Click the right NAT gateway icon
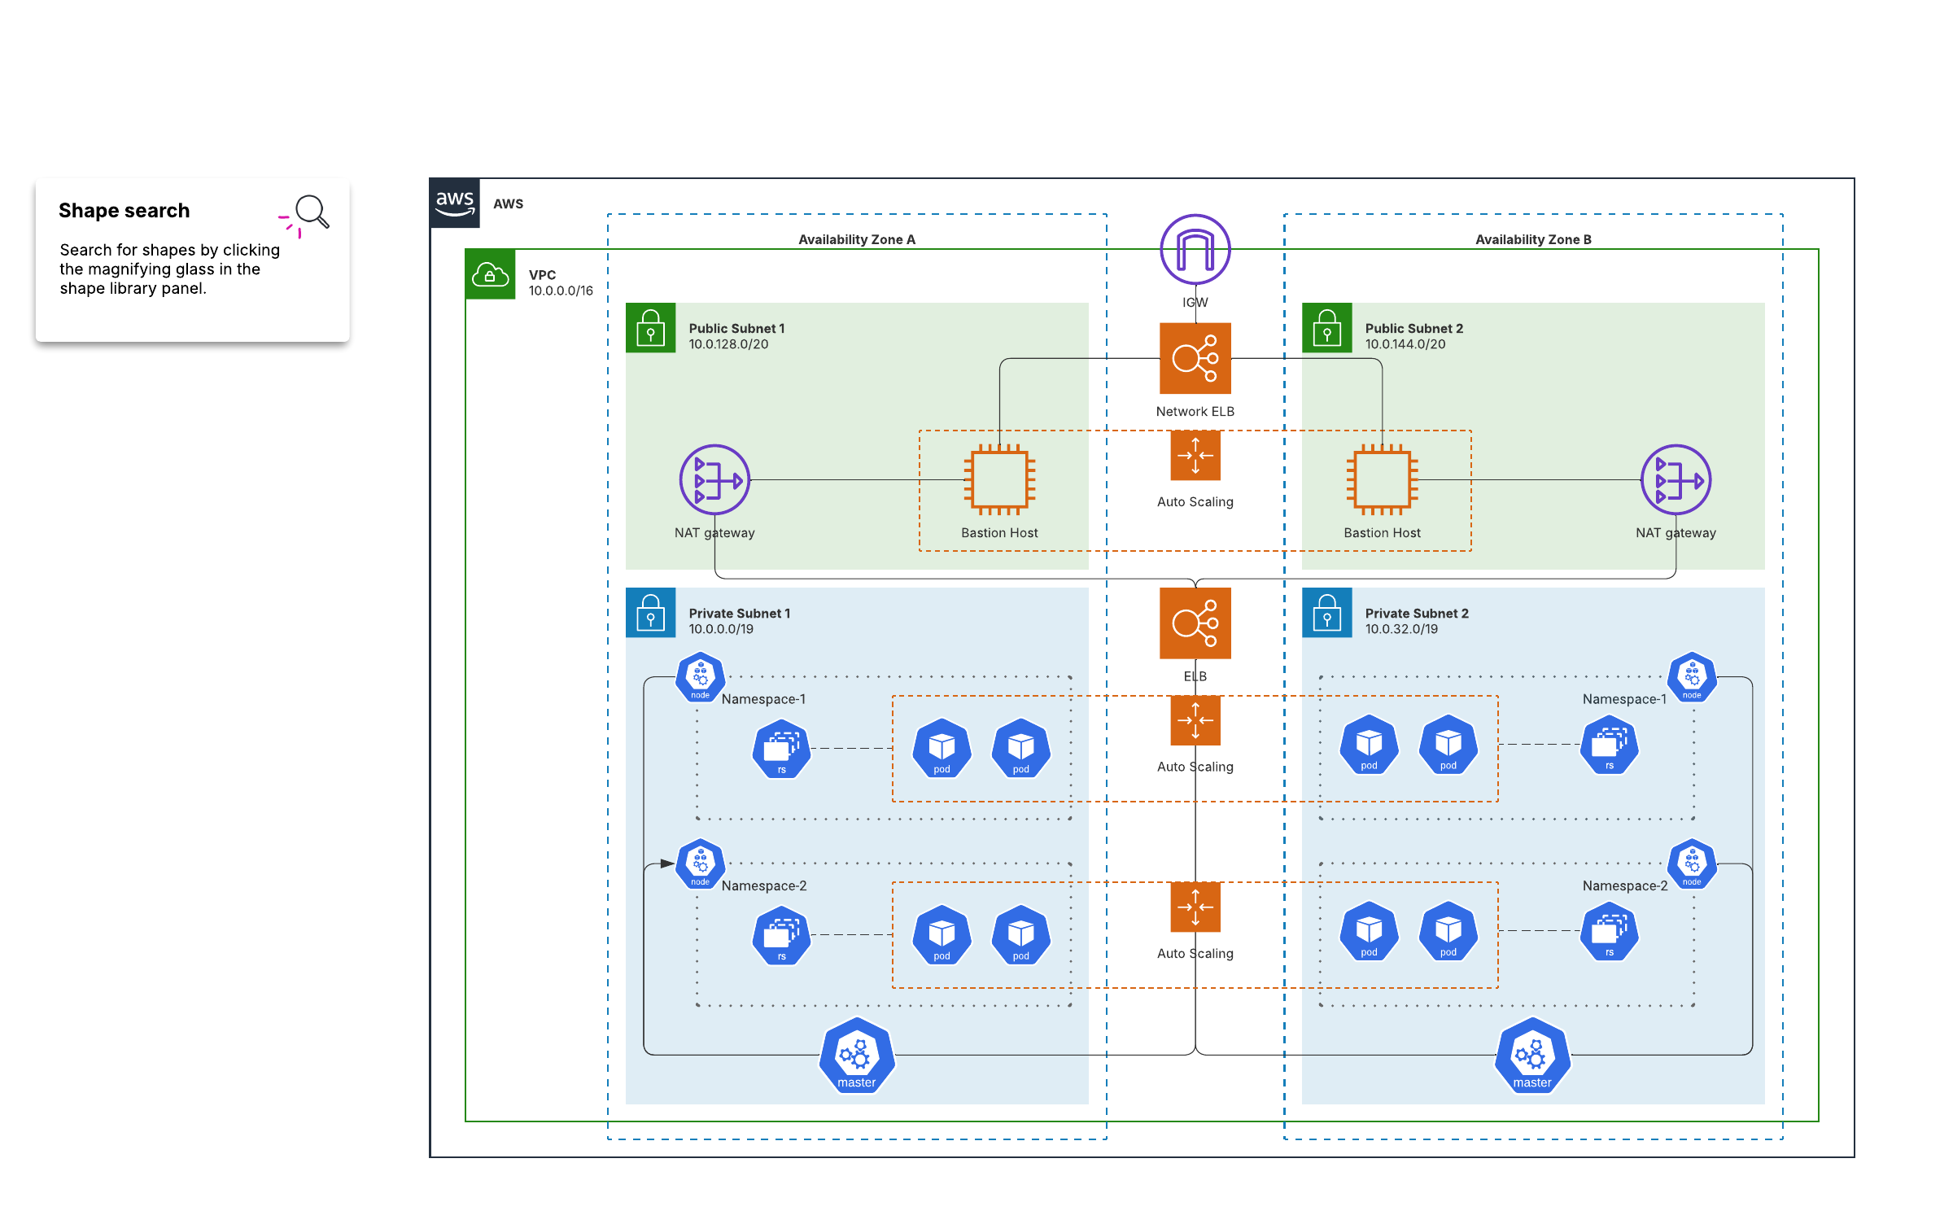This screenshot has width=1953, height=1211. [1676, 480]
